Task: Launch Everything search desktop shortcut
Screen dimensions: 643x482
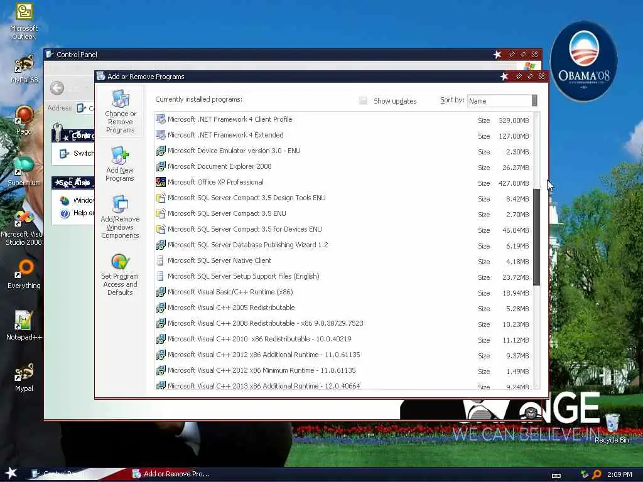Action: tap(24, 274)
